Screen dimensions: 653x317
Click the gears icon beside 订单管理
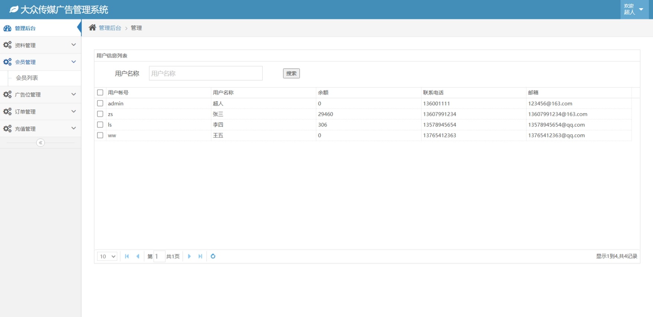(x=7, y=111)
